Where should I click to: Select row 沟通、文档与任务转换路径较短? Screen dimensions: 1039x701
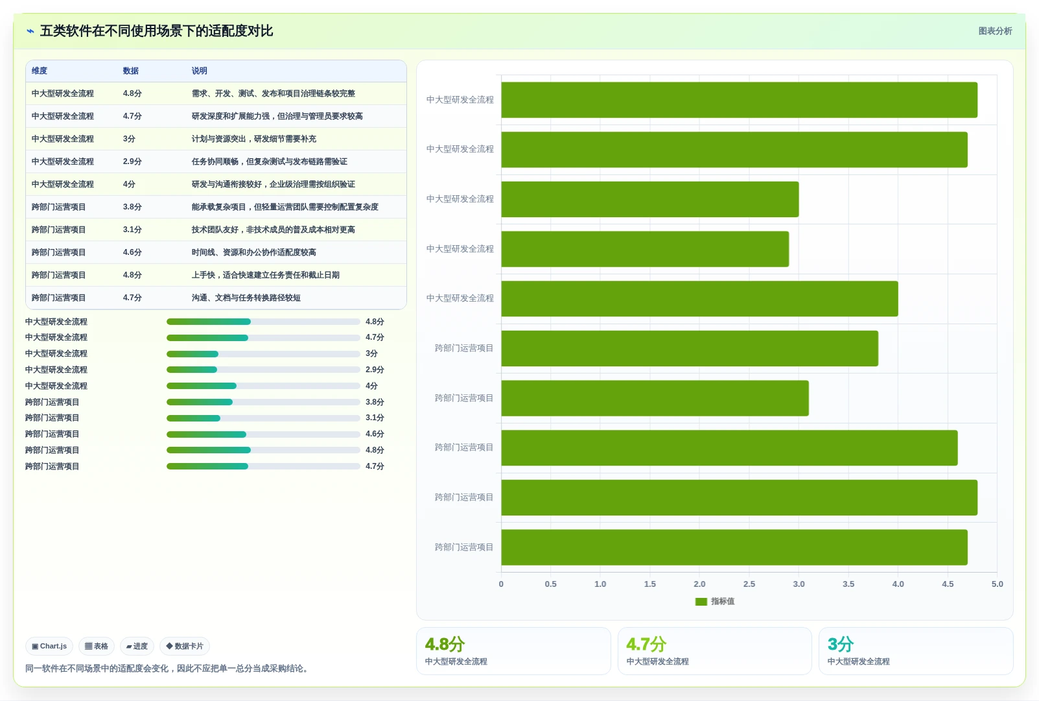tap(216, 298)
